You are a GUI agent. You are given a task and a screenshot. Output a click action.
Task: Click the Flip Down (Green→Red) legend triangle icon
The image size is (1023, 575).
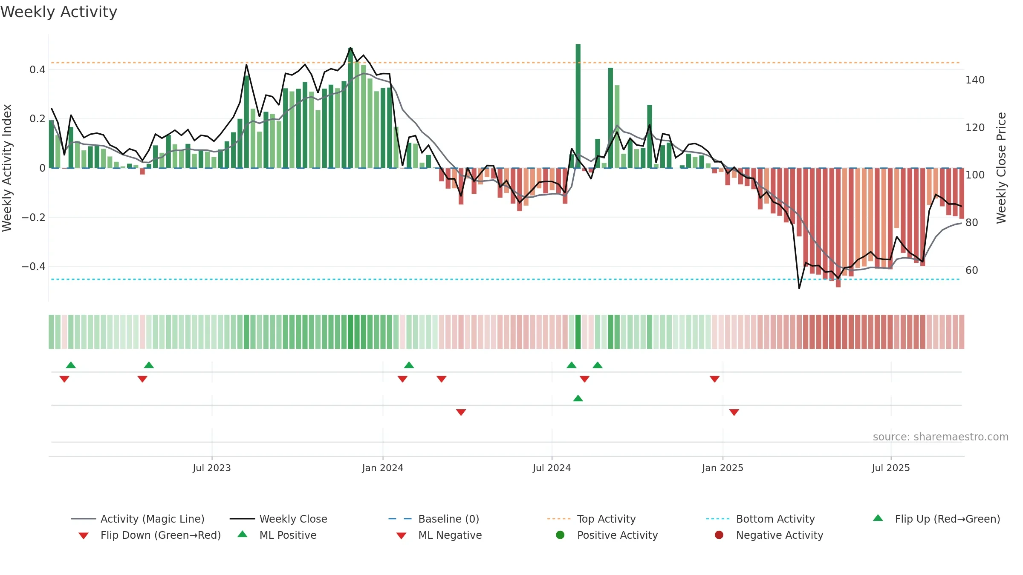coord(84,536)
